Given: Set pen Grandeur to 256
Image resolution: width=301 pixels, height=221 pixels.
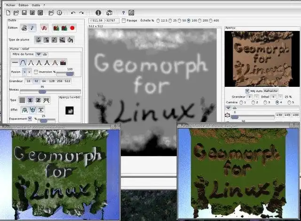Looking at the screenshot, I should [60, 81].
